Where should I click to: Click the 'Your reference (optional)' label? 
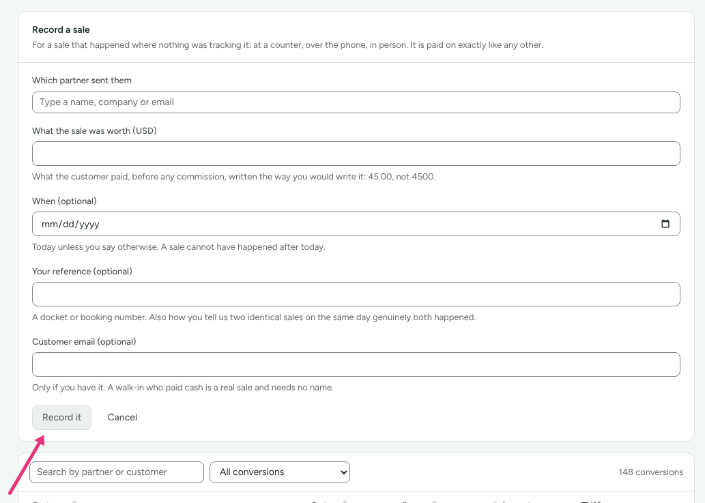[x=82, y=272]
